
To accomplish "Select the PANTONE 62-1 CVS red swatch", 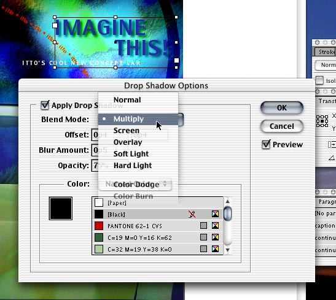I will coord(157,226).
